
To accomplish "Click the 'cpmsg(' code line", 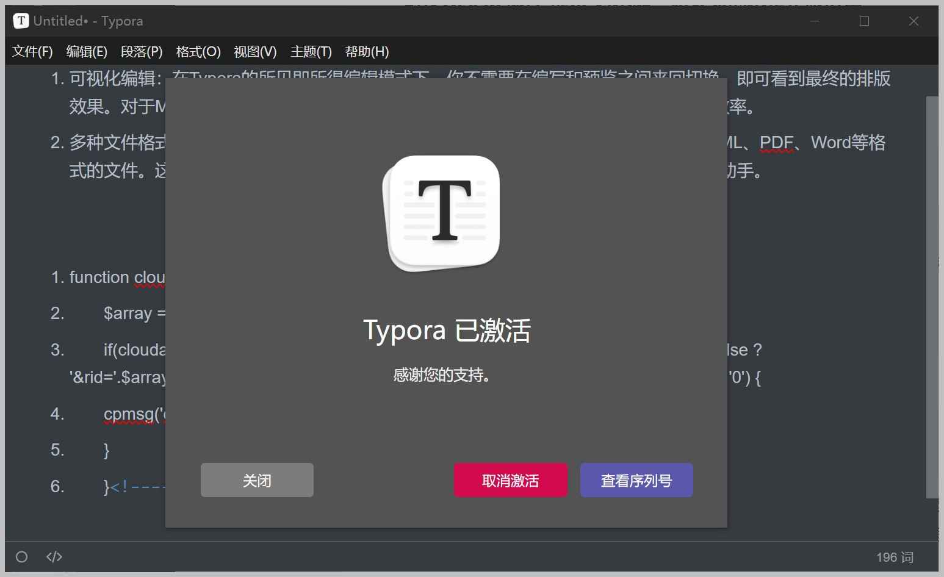I will (134, 414).
